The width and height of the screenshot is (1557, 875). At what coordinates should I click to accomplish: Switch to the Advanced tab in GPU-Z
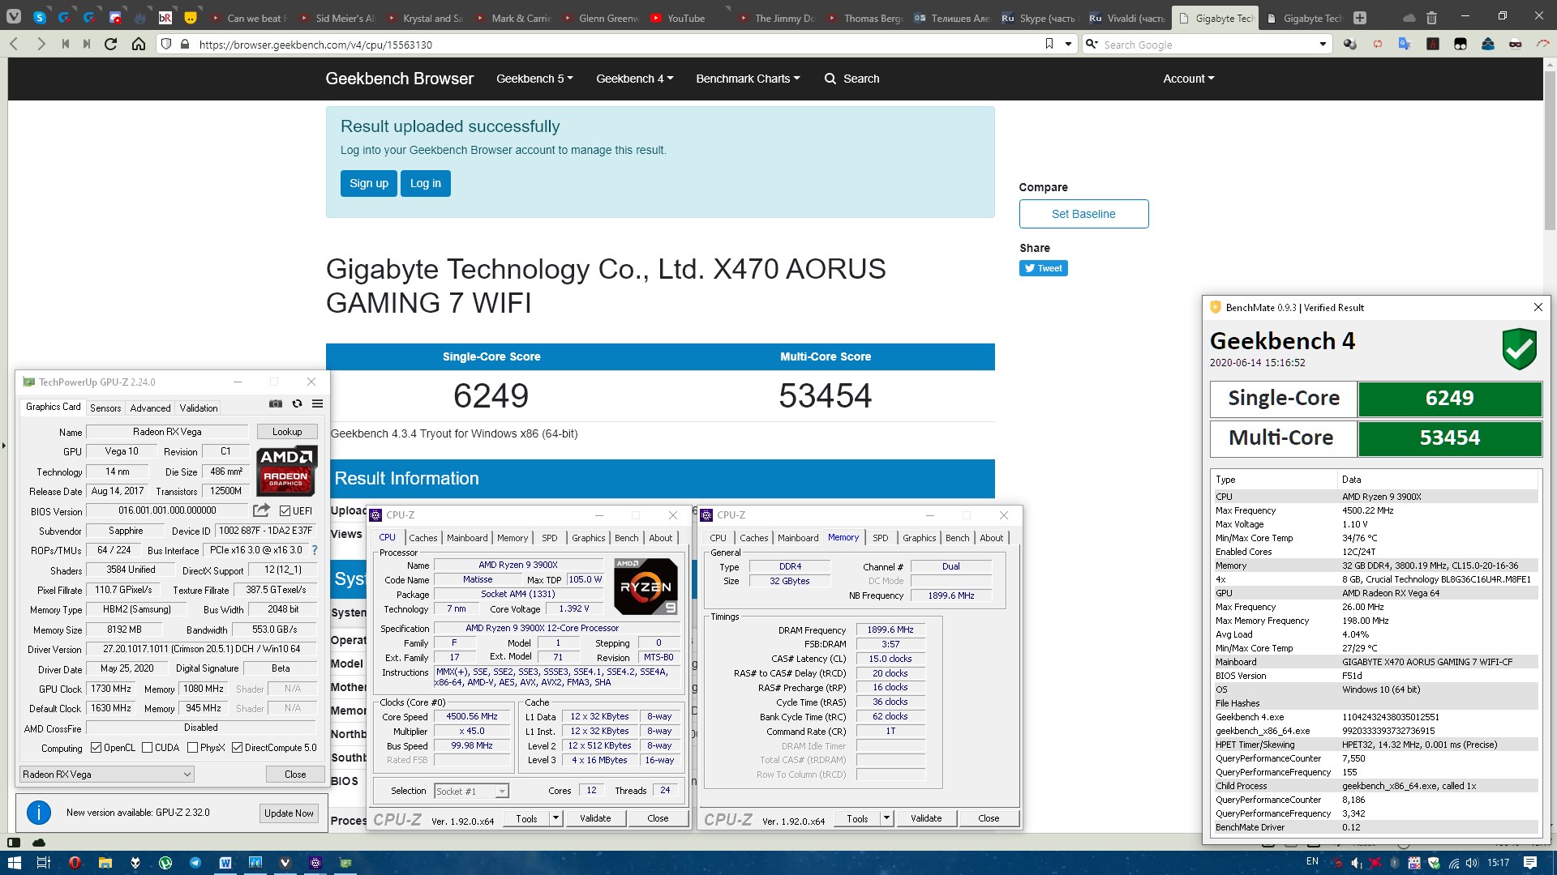tap(150, 408)
